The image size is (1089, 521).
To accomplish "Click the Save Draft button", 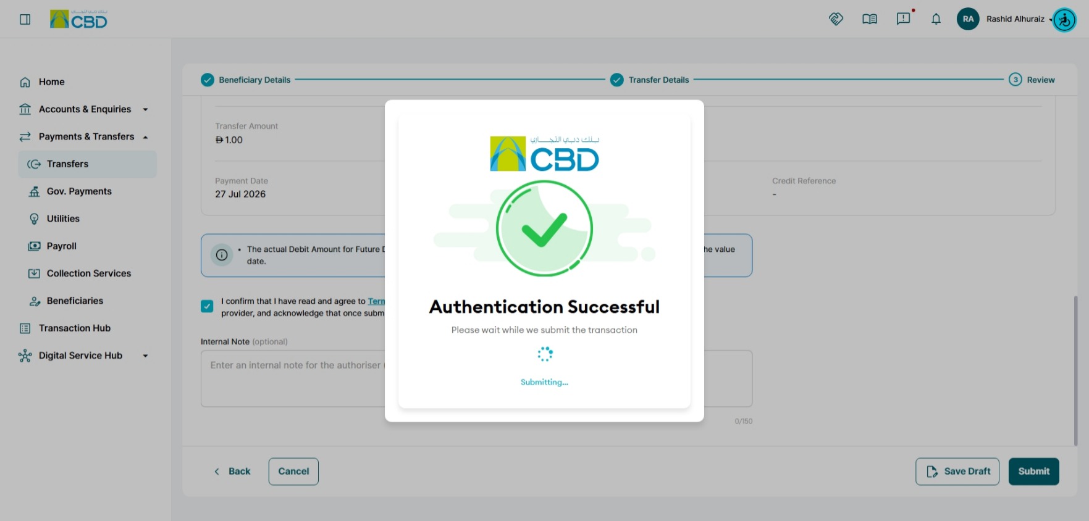I will point(957,472).
